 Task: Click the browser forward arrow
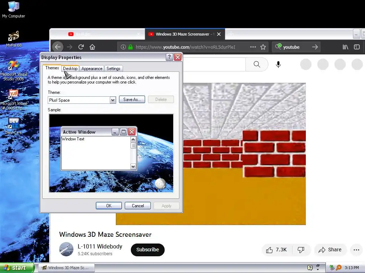tap(70, 47)
